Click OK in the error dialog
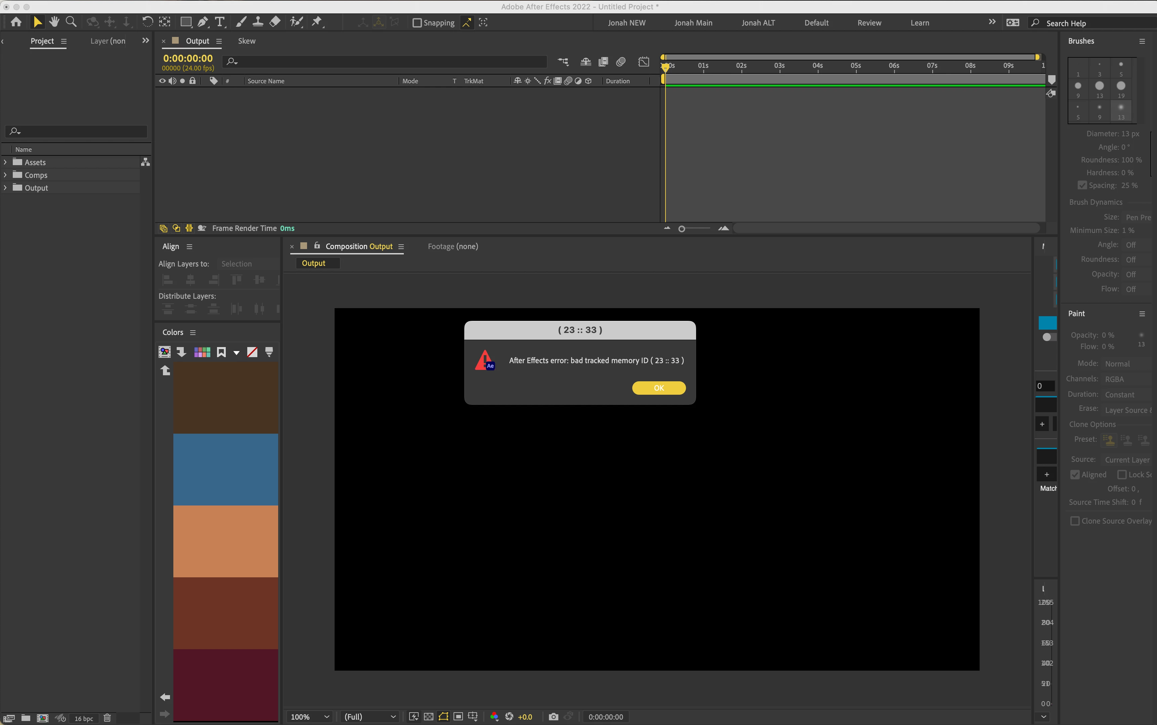This screenshot has height=725, width=1157. [658, 387]
